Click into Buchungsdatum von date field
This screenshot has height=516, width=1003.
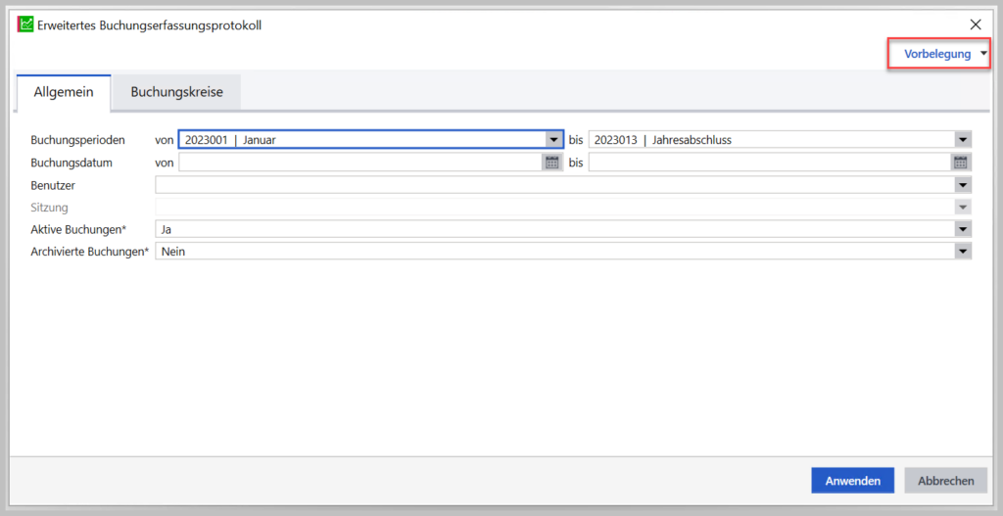coord(359,163)
